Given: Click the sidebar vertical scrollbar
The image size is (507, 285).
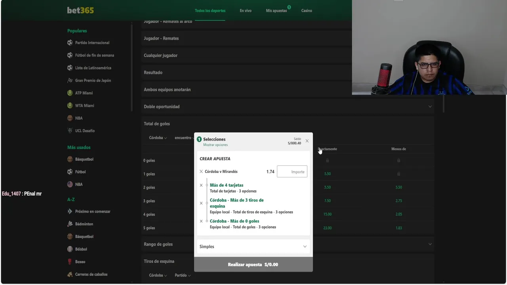Looking at the screenshot, I should pos(132,67).
